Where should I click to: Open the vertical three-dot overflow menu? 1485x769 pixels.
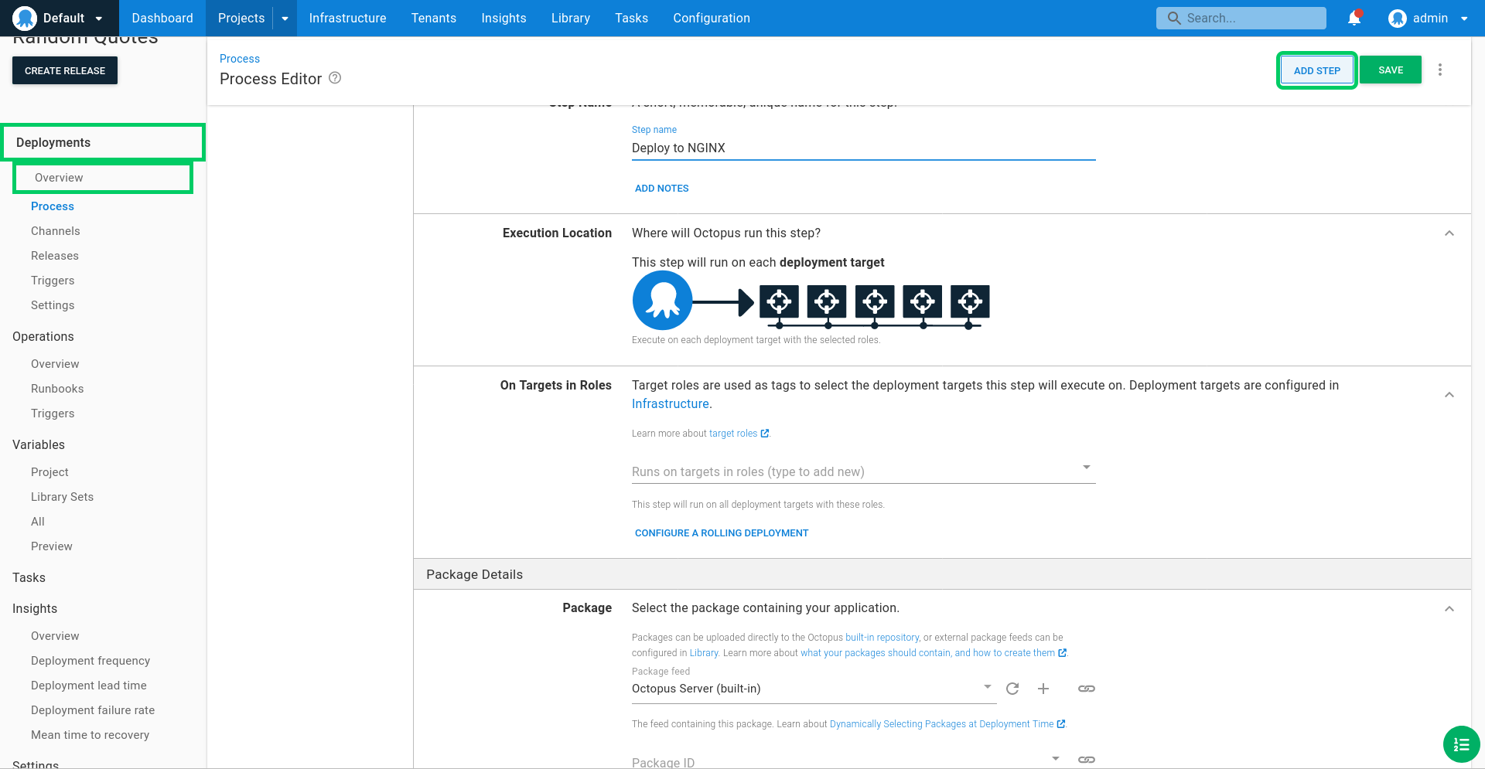[1440, 70]
